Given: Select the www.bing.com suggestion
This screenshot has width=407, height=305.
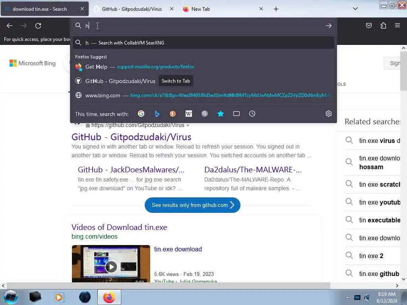Looking at the screenshot, I should click(x=203, y=95).
